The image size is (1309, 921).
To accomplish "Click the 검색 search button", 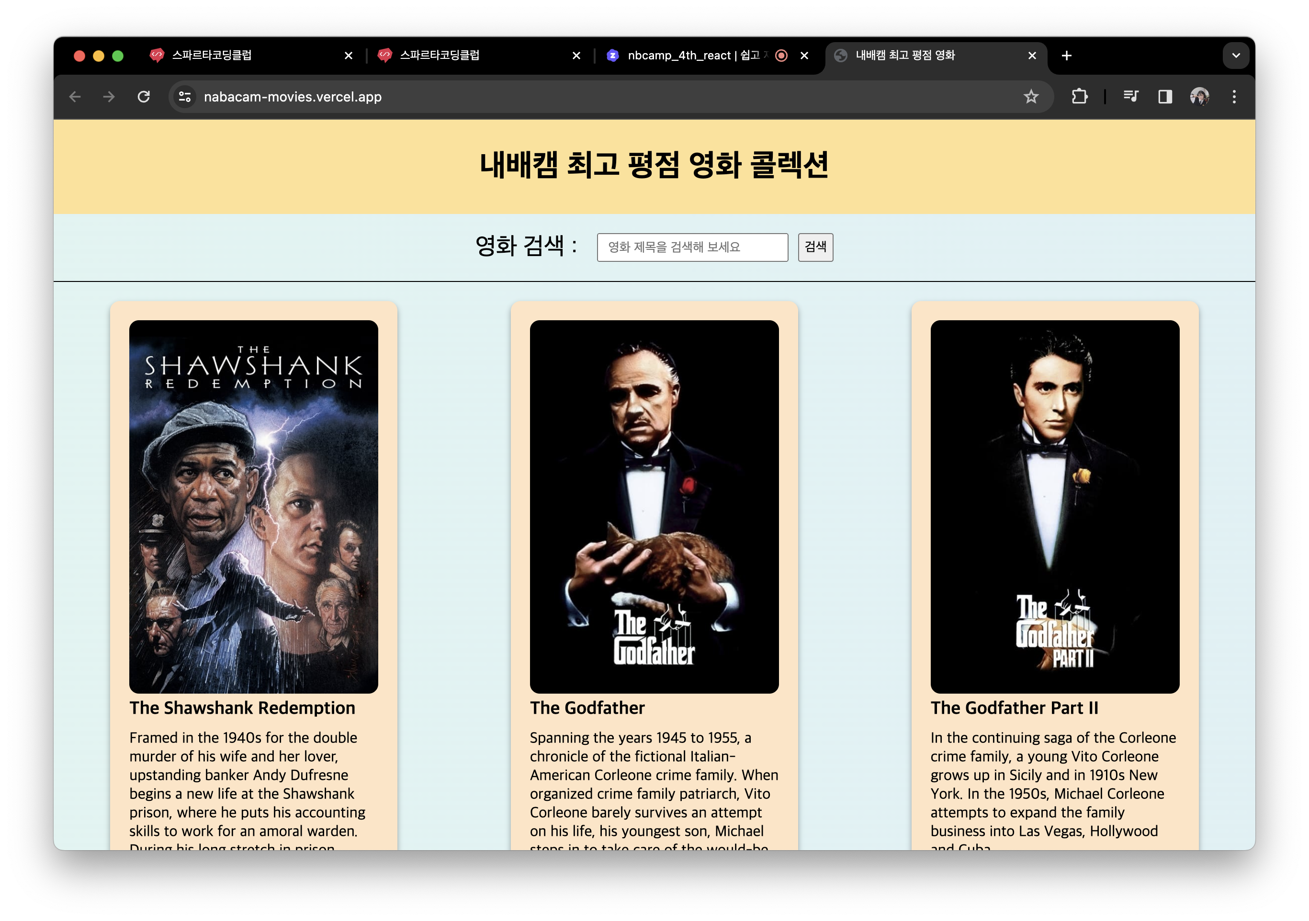I will (x=815, y=247).
